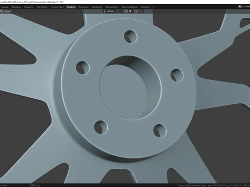Open the snapping options dropdown
250x187 pixels.
coord(131,11)
